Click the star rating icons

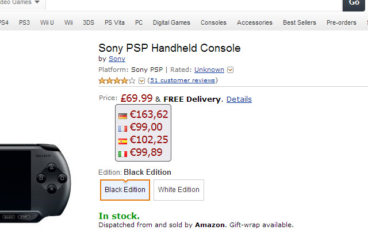(117, 80)
